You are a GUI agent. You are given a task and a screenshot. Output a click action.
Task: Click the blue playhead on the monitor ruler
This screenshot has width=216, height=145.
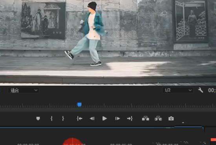click(x=79, y=105)
